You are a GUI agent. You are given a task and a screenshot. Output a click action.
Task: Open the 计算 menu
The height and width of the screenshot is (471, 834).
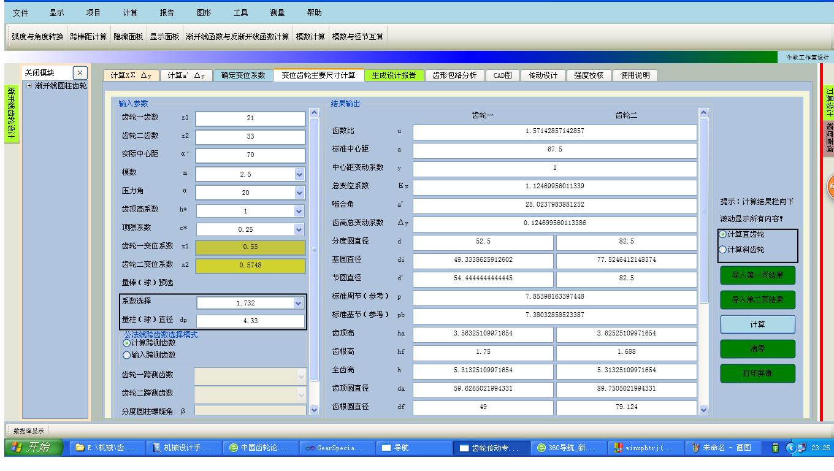point(130,12)
